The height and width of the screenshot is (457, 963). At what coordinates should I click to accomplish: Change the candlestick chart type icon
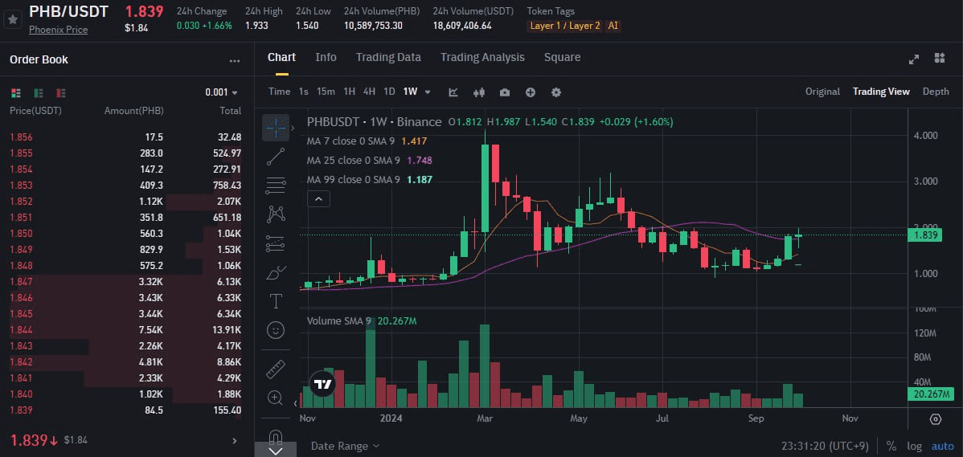[479, 92]
